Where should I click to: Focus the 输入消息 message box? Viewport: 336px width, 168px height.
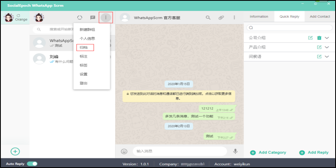pyautogui.click(x=180, y=151)
